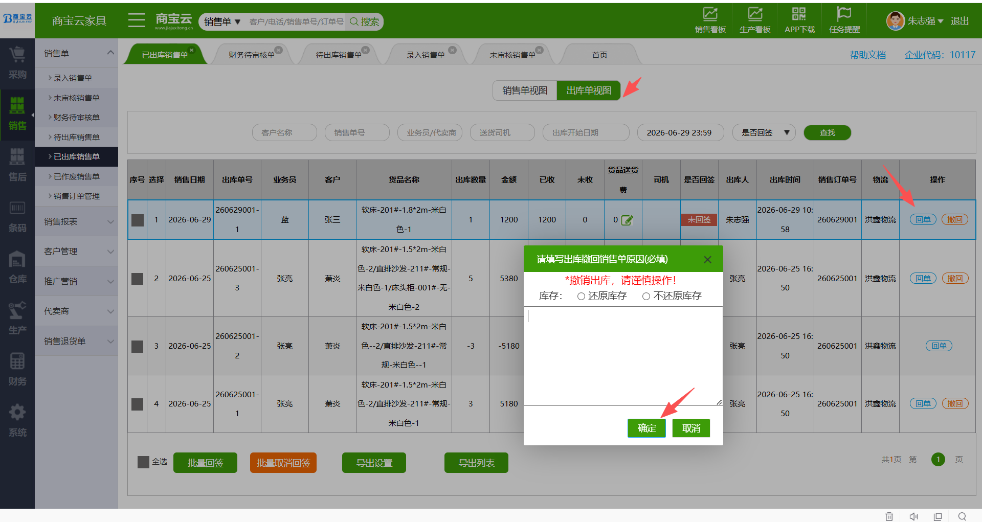Cancel the dialog with 取消
The image size is (982, 522).
pos(691,428)
